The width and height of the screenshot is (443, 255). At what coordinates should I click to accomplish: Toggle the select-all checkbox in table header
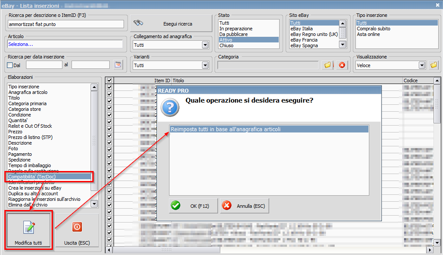click(x=109, y=81)
